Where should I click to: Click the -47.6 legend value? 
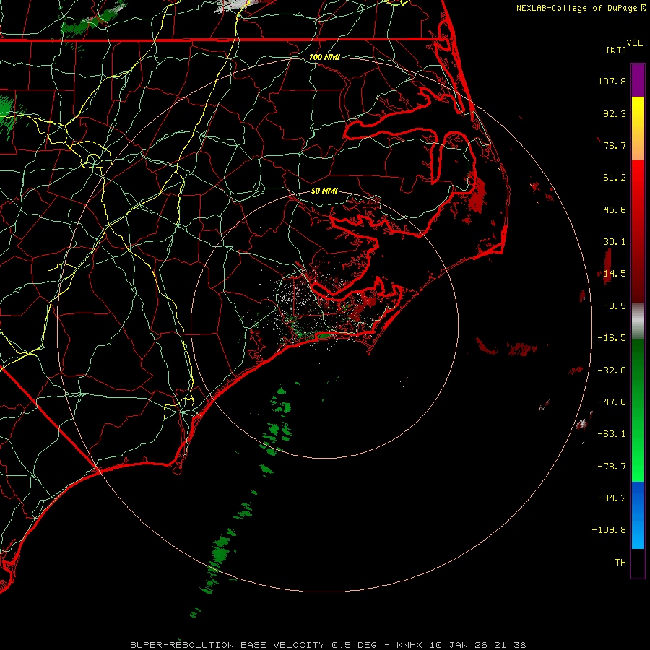[612, 402]
